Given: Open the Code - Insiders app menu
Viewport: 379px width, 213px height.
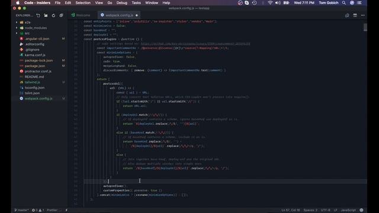Looking at the screenshot, I should (37, 3).
